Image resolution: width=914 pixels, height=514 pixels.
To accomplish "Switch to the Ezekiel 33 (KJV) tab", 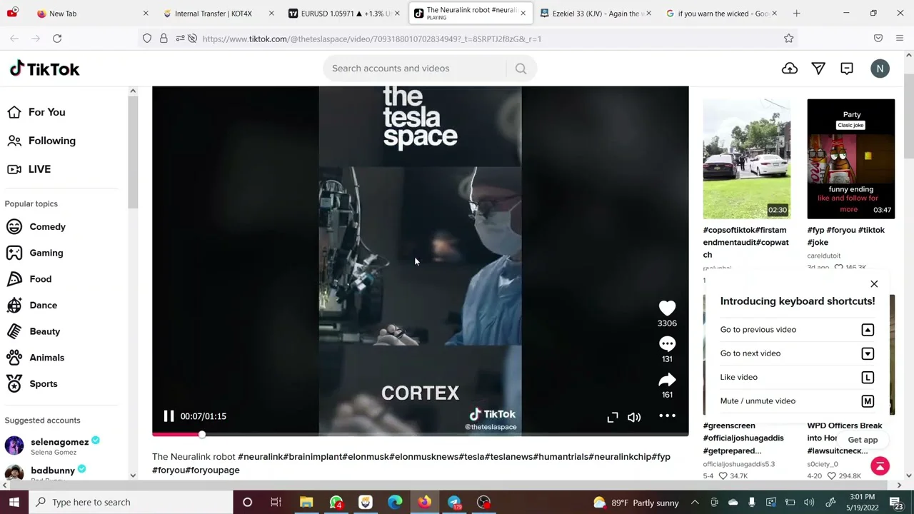I will click(596, 14).
